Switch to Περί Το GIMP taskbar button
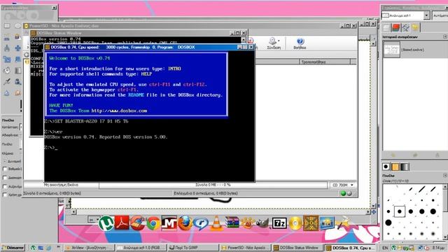Viewport: 448px width, 252px height. [x=193, y=248]
